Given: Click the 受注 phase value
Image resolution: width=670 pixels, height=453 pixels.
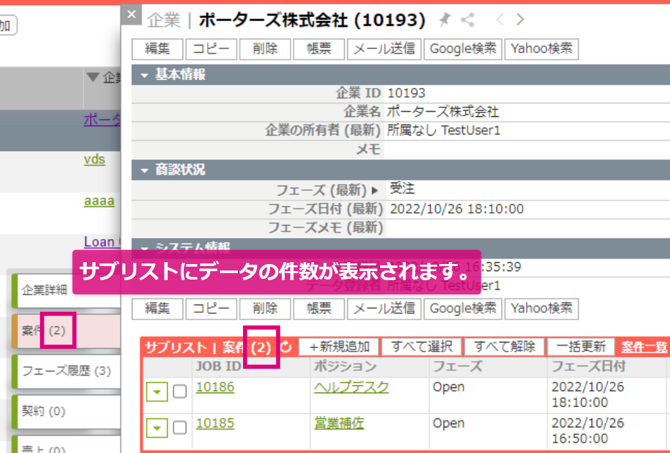Looking at the screenshot, I should [402, 189].
